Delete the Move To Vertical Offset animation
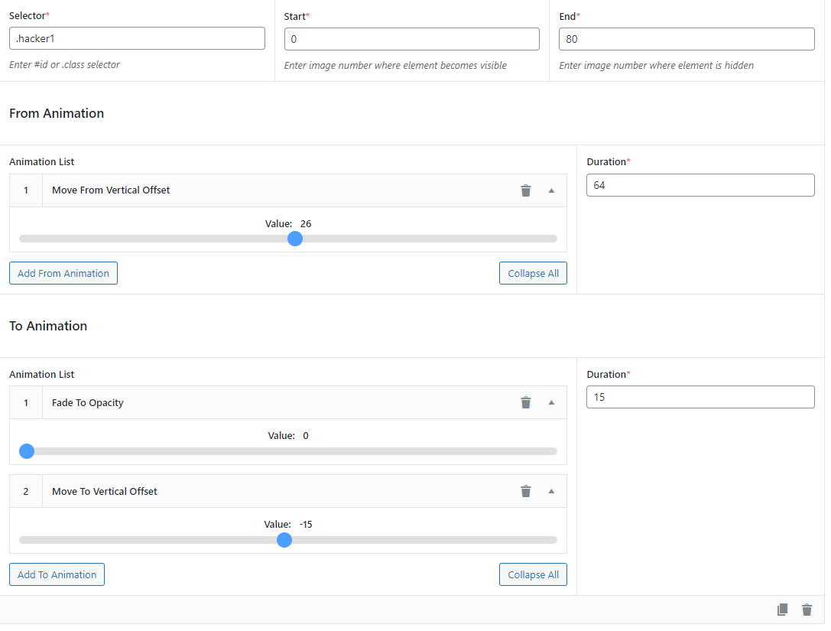831x631 pixels. pos(526,492)
